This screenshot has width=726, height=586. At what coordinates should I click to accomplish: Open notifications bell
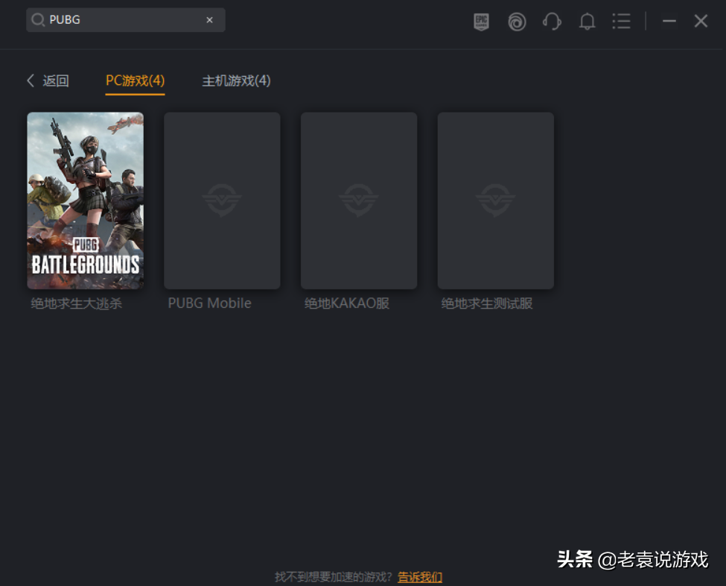[x=587, y=22]
